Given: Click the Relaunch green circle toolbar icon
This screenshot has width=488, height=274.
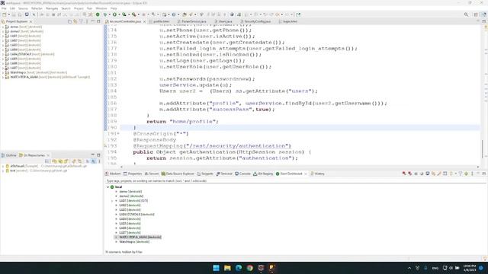Looking at the screenshot, I should click(98, 14).
